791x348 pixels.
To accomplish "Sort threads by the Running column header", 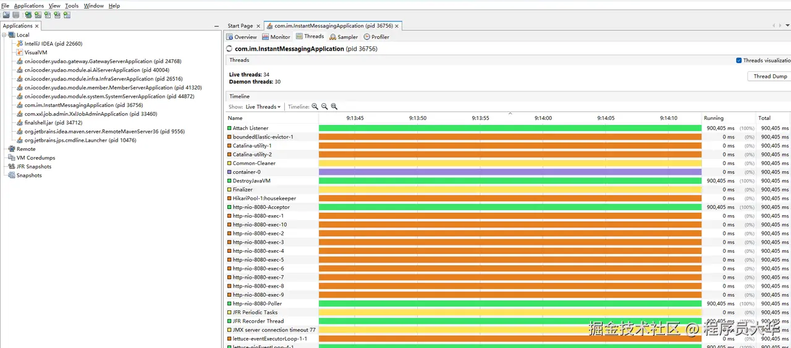I will tap(729, 118).
